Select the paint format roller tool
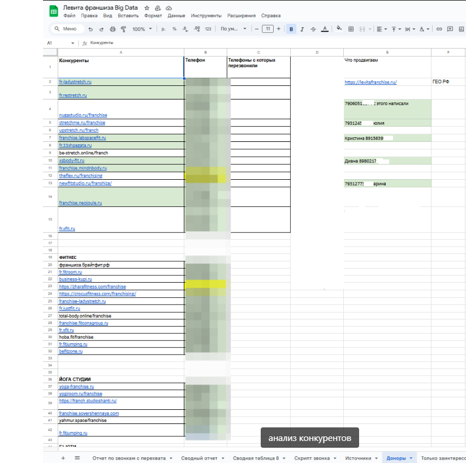 (123, 29)
